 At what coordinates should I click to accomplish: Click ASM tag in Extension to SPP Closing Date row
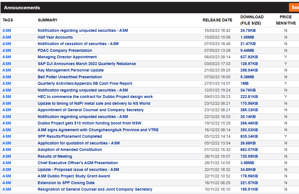click(7, 183)
